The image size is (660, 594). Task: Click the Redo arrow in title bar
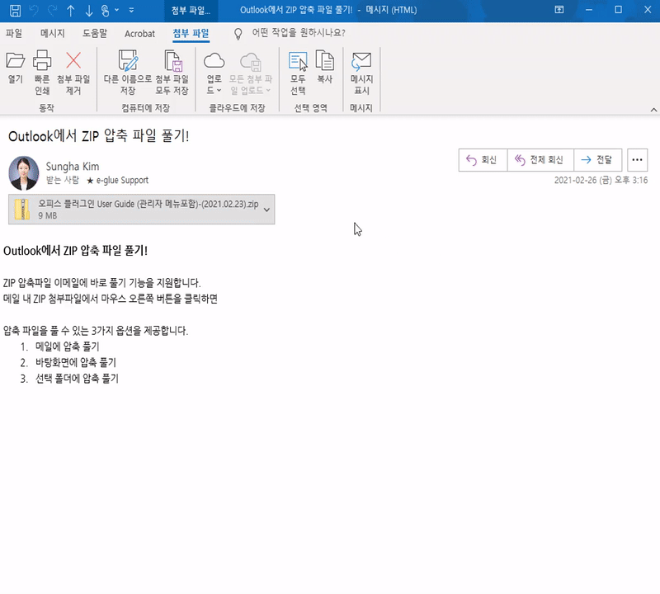52,11
